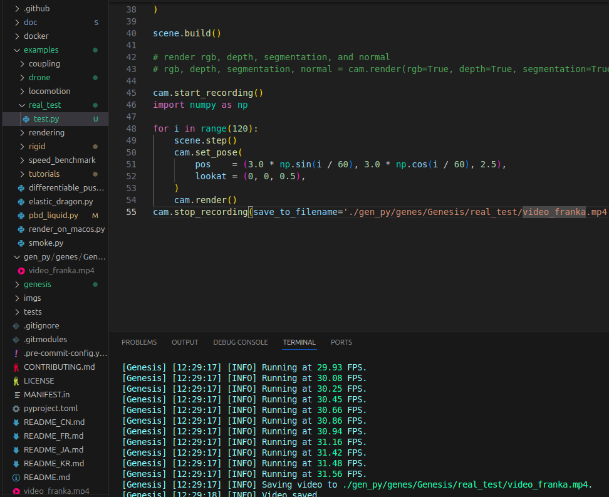Place cursor on line 40 scene.build()
This screenshot has height=497, width=609.
pos(187,33)
